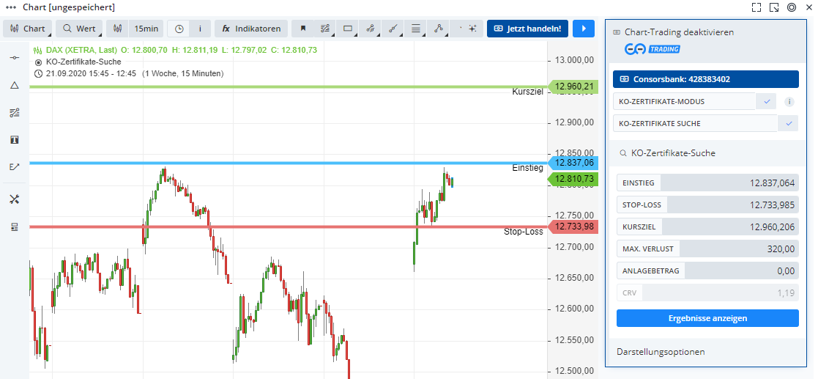Image resolution: width=818 pixels, height=379 pixels.
Task: Open the polyline path tool in toolbar
Action: click(438, 29)
